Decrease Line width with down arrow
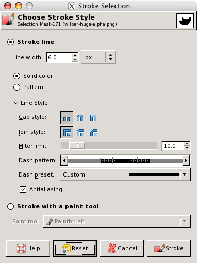This screenshot has width=197, height=263. click(x=75, y=60)
